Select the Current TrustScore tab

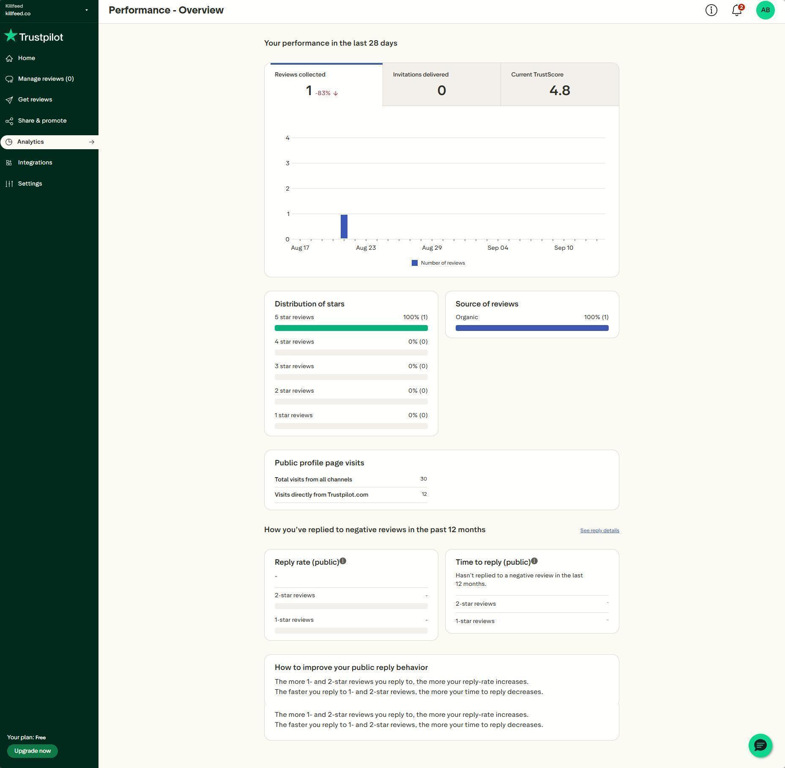point(560,85)
